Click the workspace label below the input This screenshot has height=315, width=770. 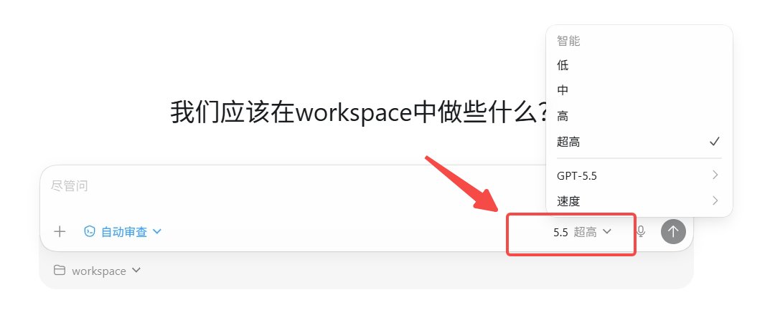click(x=99, y=271)
